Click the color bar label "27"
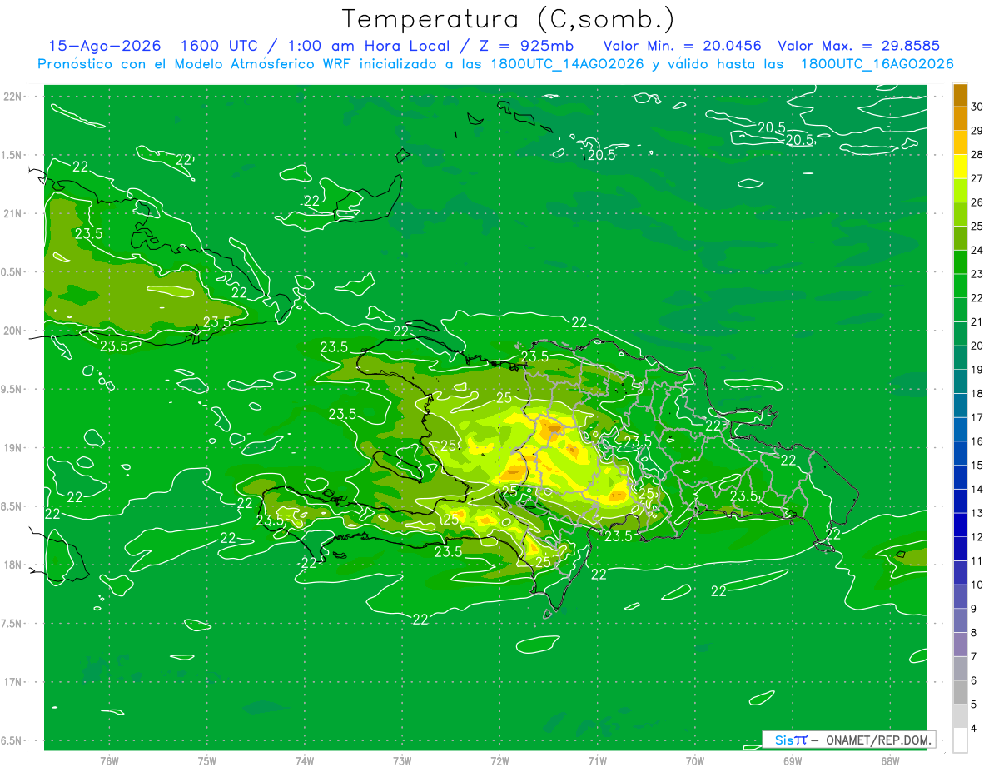The height and width of the screenshot is (772, 999). (x=977, y=178)
